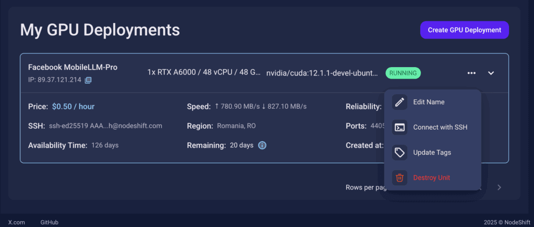
Task: Click the info icon beside Remaining days
Action: click(262, 145)
